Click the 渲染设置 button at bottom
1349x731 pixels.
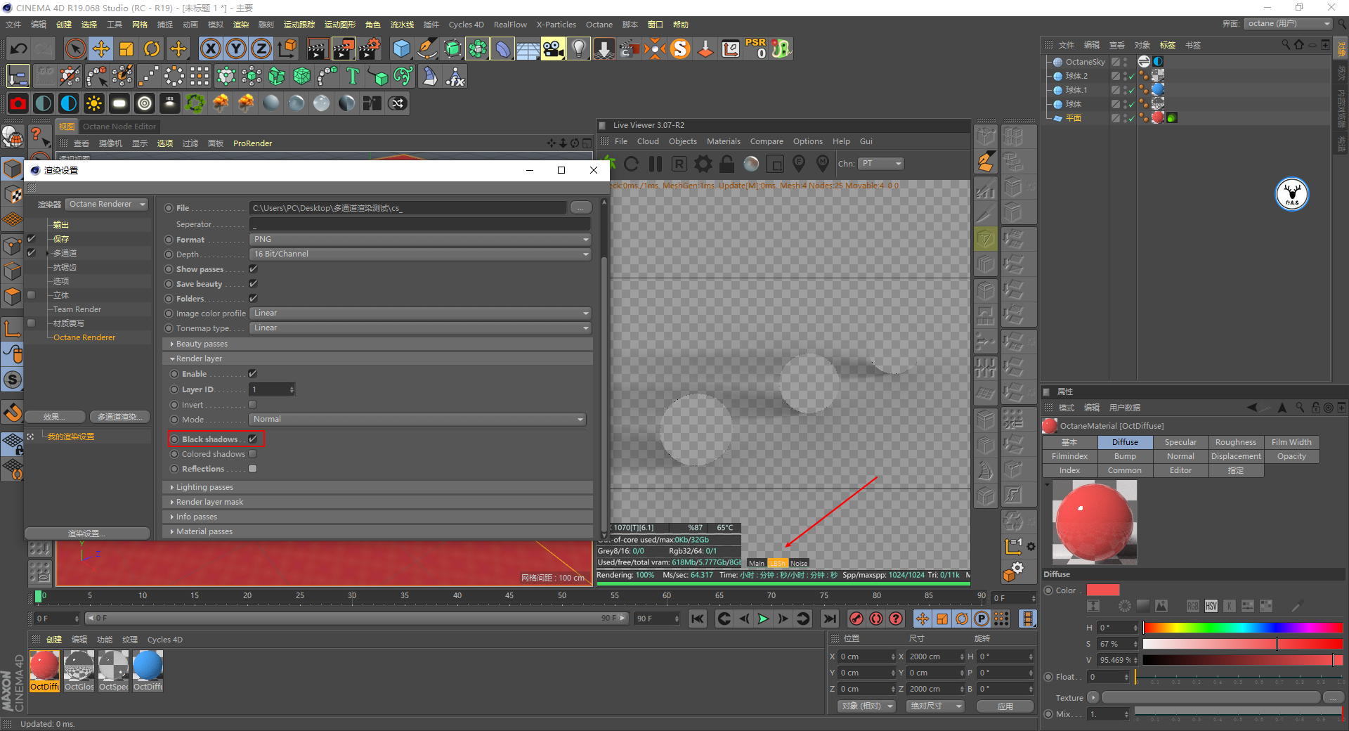pos(87,533)
